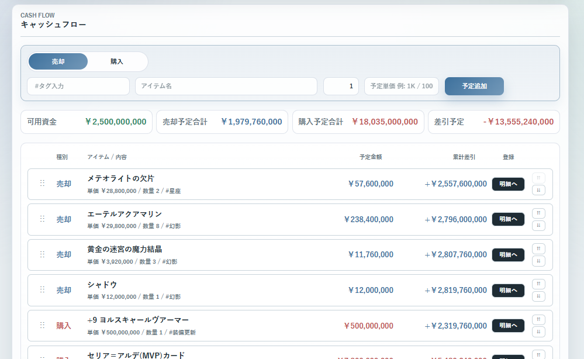
Task: Click the 登録 column header
Action: click(x=509, y=157)
